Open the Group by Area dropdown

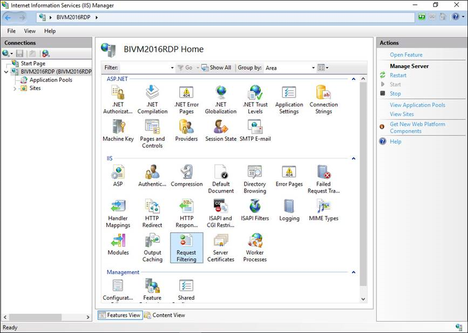(290, 68)
